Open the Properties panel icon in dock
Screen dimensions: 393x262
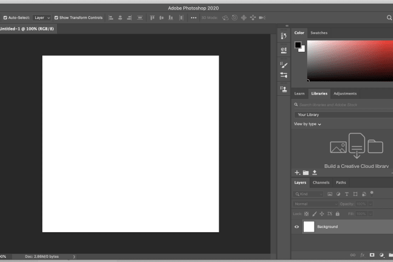pos(283,51)
